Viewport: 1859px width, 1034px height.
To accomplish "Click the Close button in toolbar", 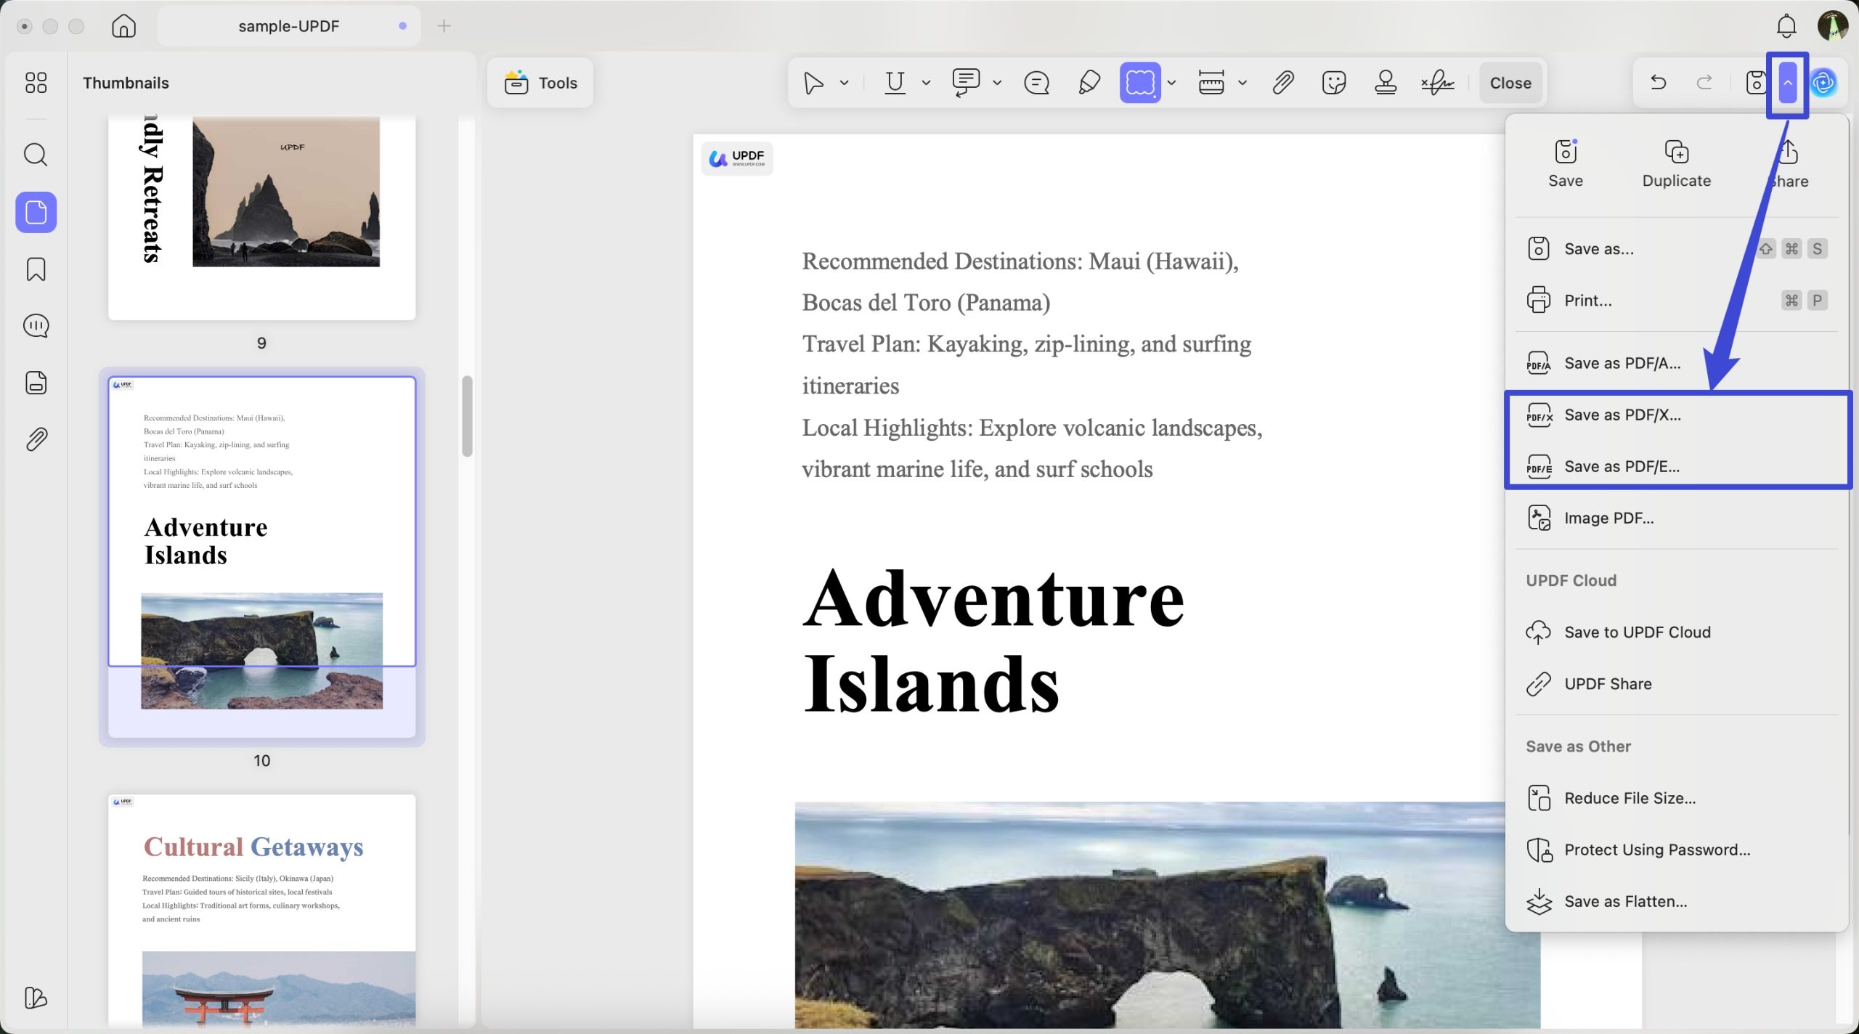I will click(1510, 83).
